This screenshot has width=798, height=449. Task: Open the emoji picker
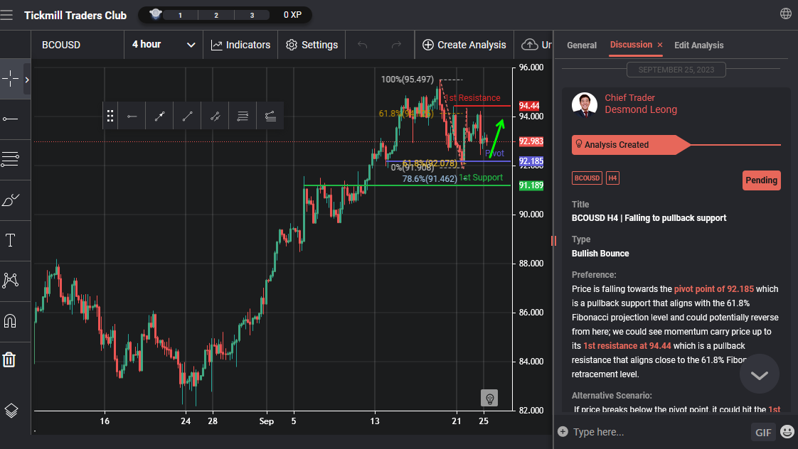[787, 432]
